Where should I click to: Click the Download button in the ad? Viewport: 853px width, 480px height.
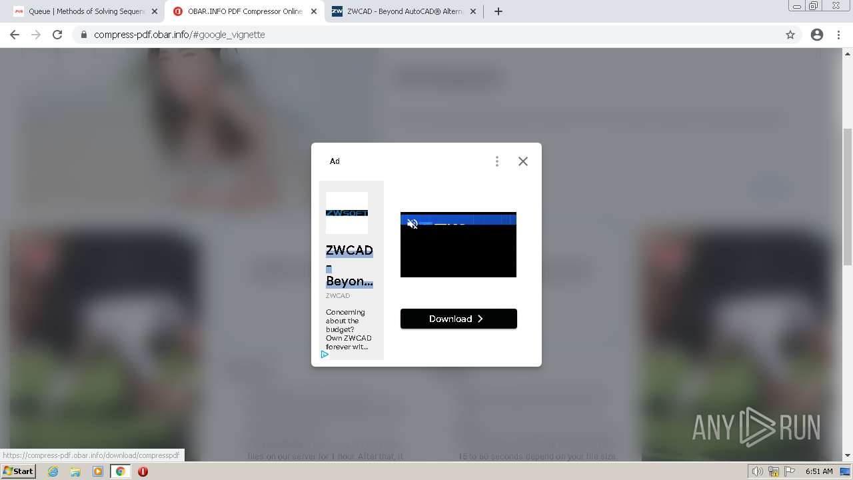pos(458,319)
